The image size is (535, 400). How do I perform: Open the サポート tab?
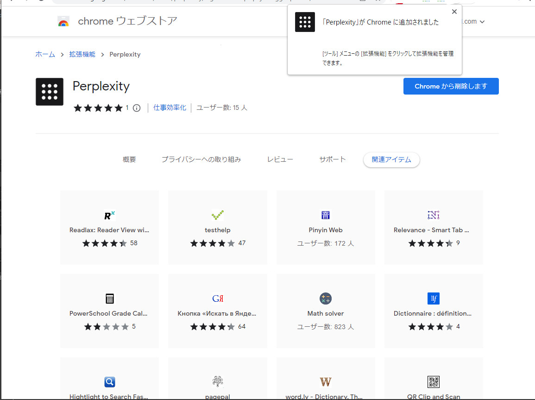coord(332,160)
